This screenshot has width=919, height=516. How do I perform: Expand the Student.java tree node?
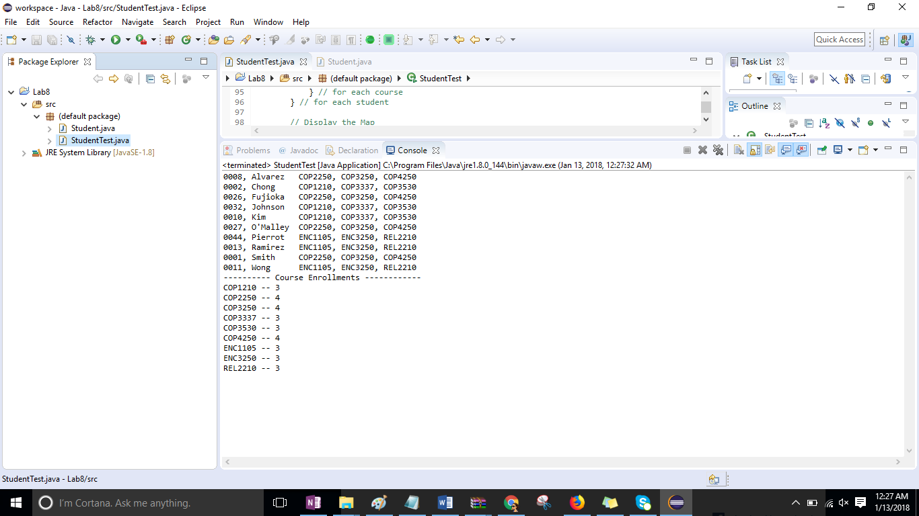click(50, 128)
